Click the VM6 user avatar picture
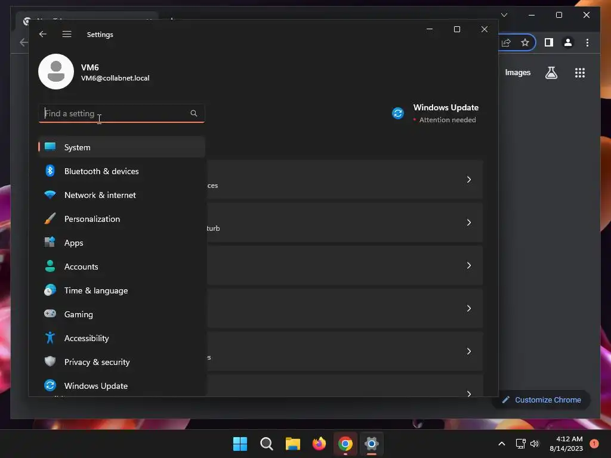611x458 pixels. (56, 72)
